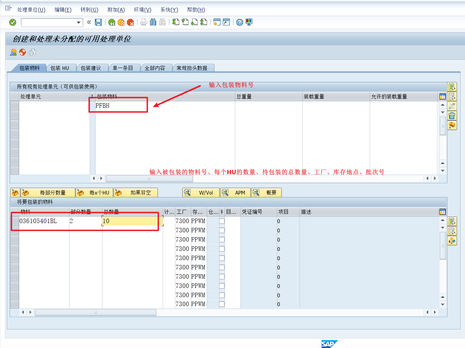Go to Previous Page icon
This screenshot has width=465, height=348.
coord(185,22)
